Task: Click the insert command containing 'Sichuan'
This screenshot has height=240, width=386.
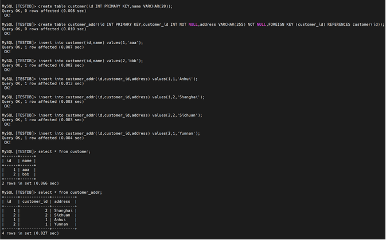Action: pyautogui.click(x=120, y=115)
